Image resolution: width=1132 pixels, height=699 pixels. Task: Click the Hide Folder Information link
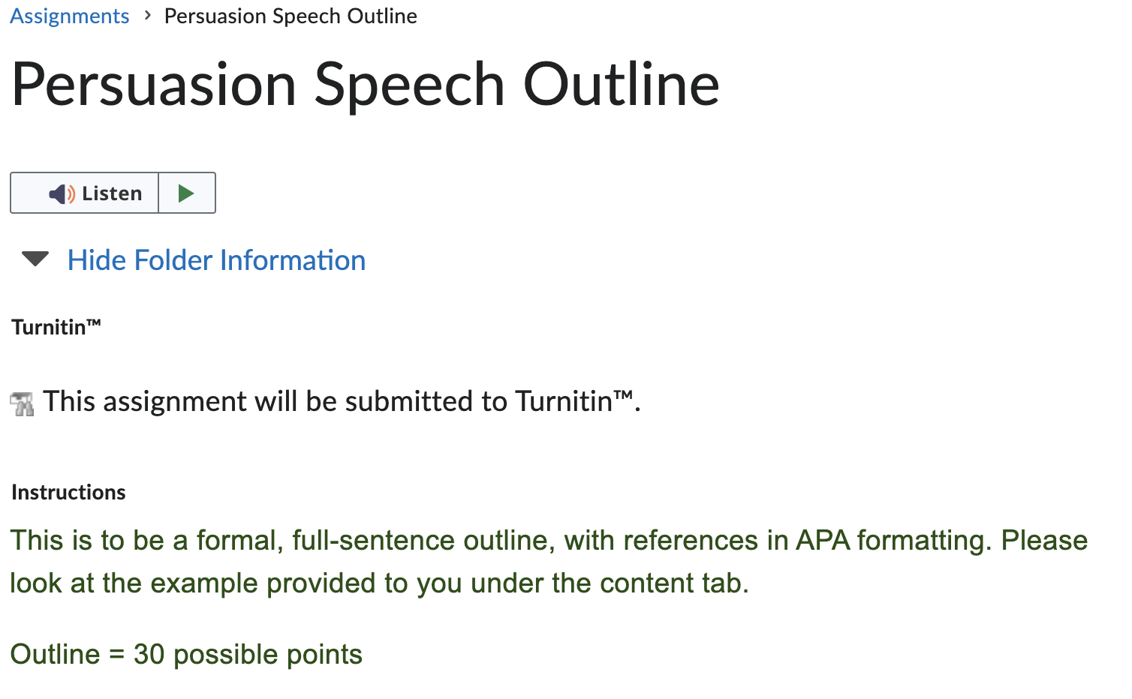click(x=216, y=260)
